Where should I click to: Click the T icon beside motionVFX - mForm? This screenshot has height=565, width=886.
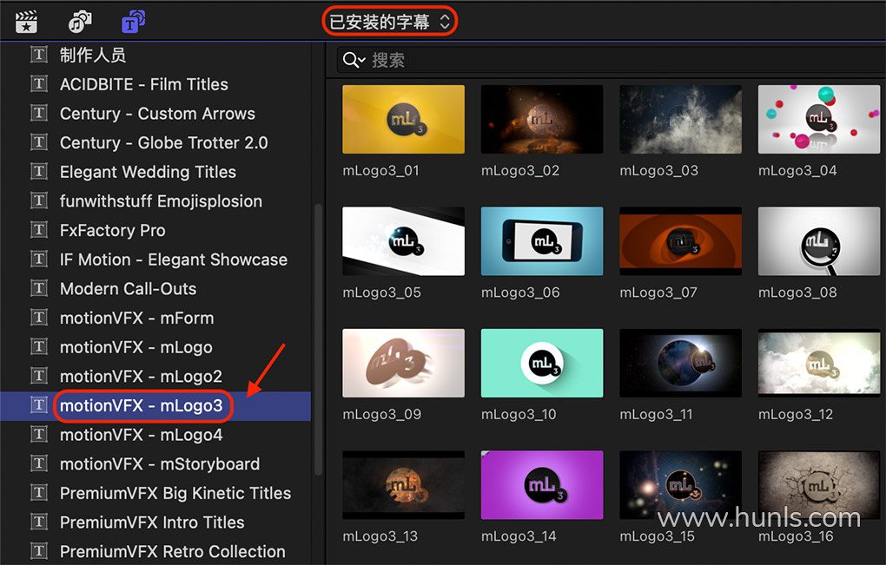(38, 318)
